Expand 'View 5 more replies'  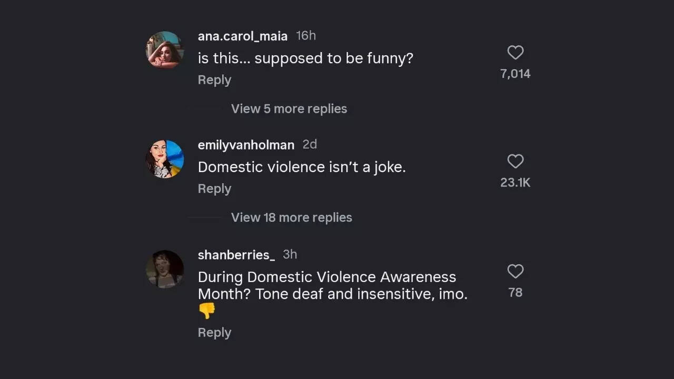click(289, 109)
